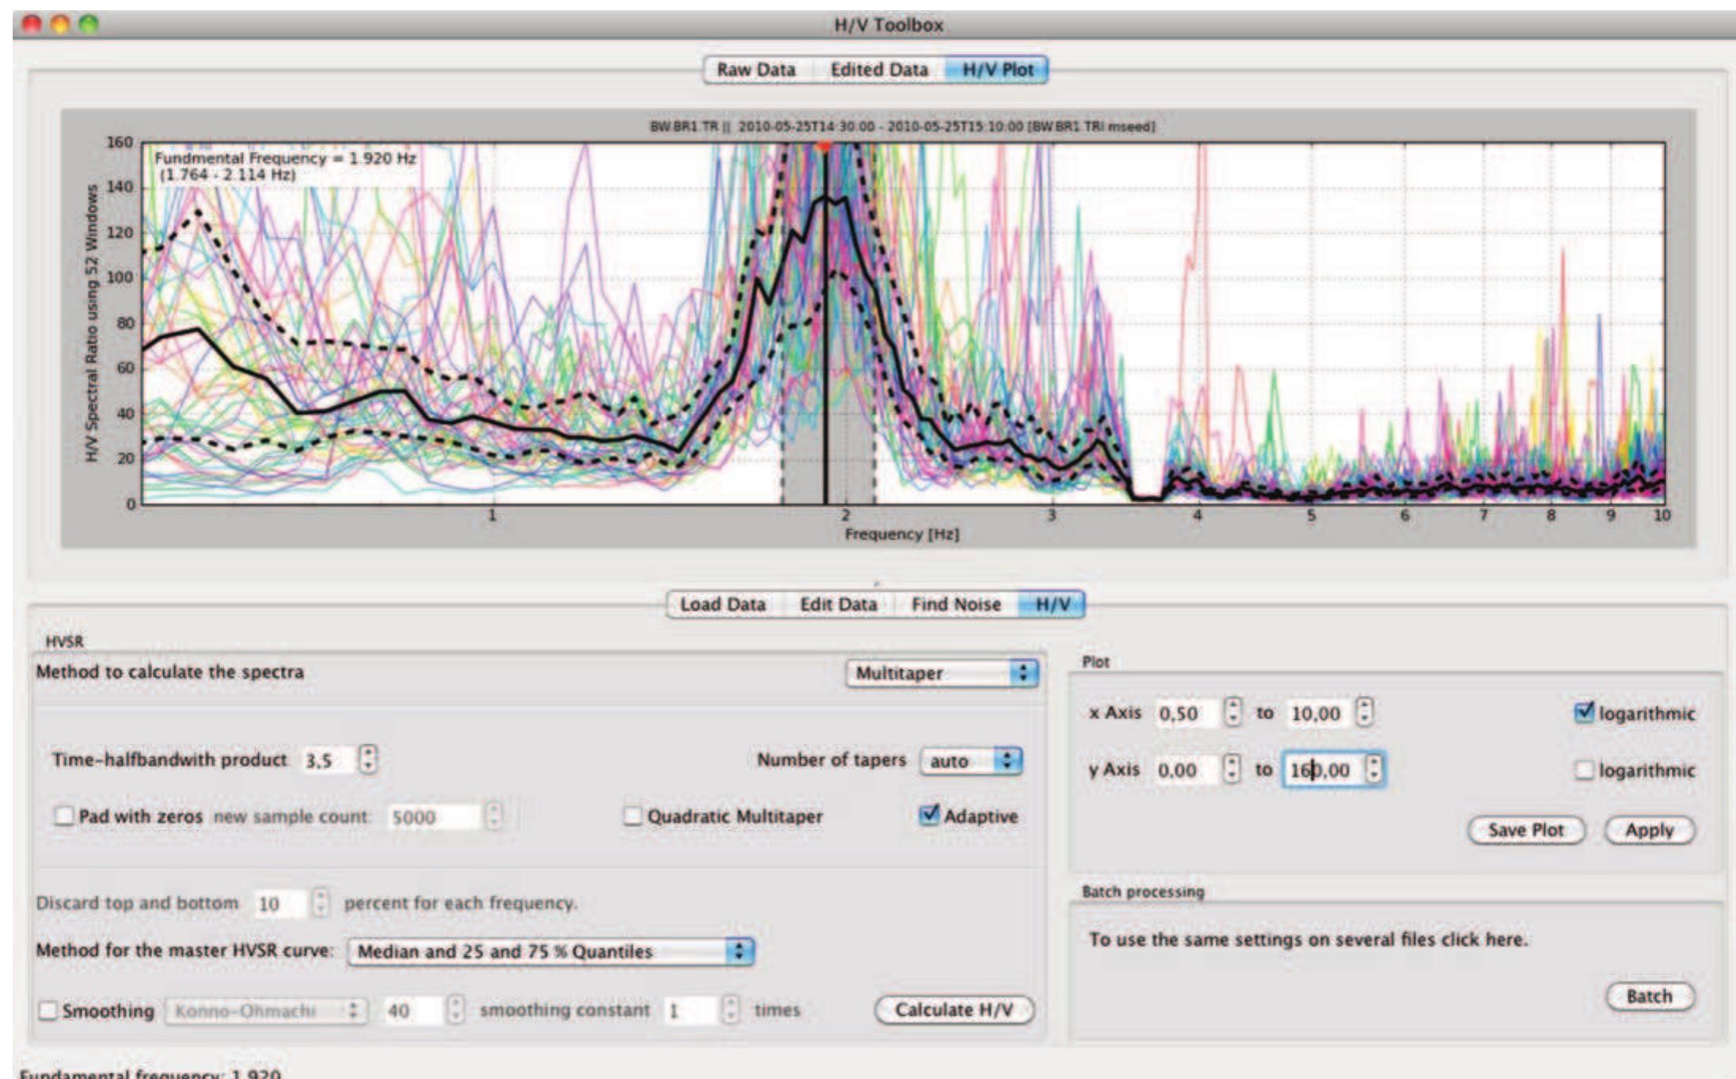Open the Number of tapers dropdown
Image resolution: width=1736 pixels, height=1079 pixels.
pos(971,761)
